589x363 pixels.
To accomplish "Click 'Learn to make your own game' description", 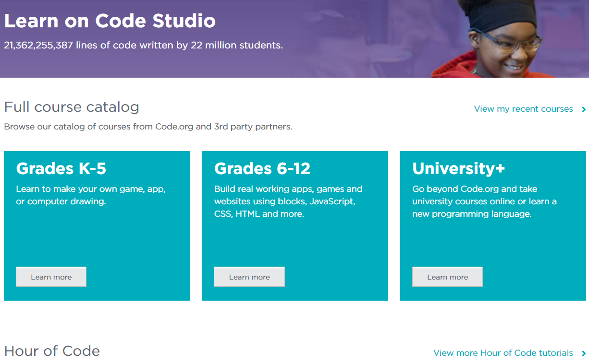I will [91, 195].
